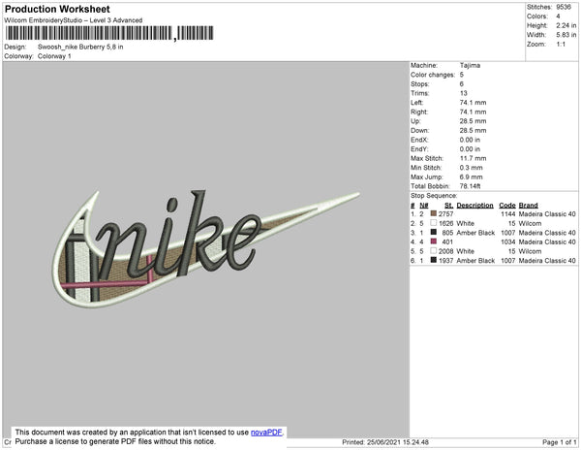The width and height of the screenshot is (581, 450).
Task: Click the Wilcom EmbroideryStudio – Level 3 Advanced text
Action: [x=74, y=20]
